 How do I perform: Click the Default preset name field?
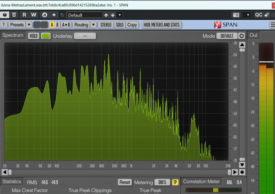tap(84, 15)
